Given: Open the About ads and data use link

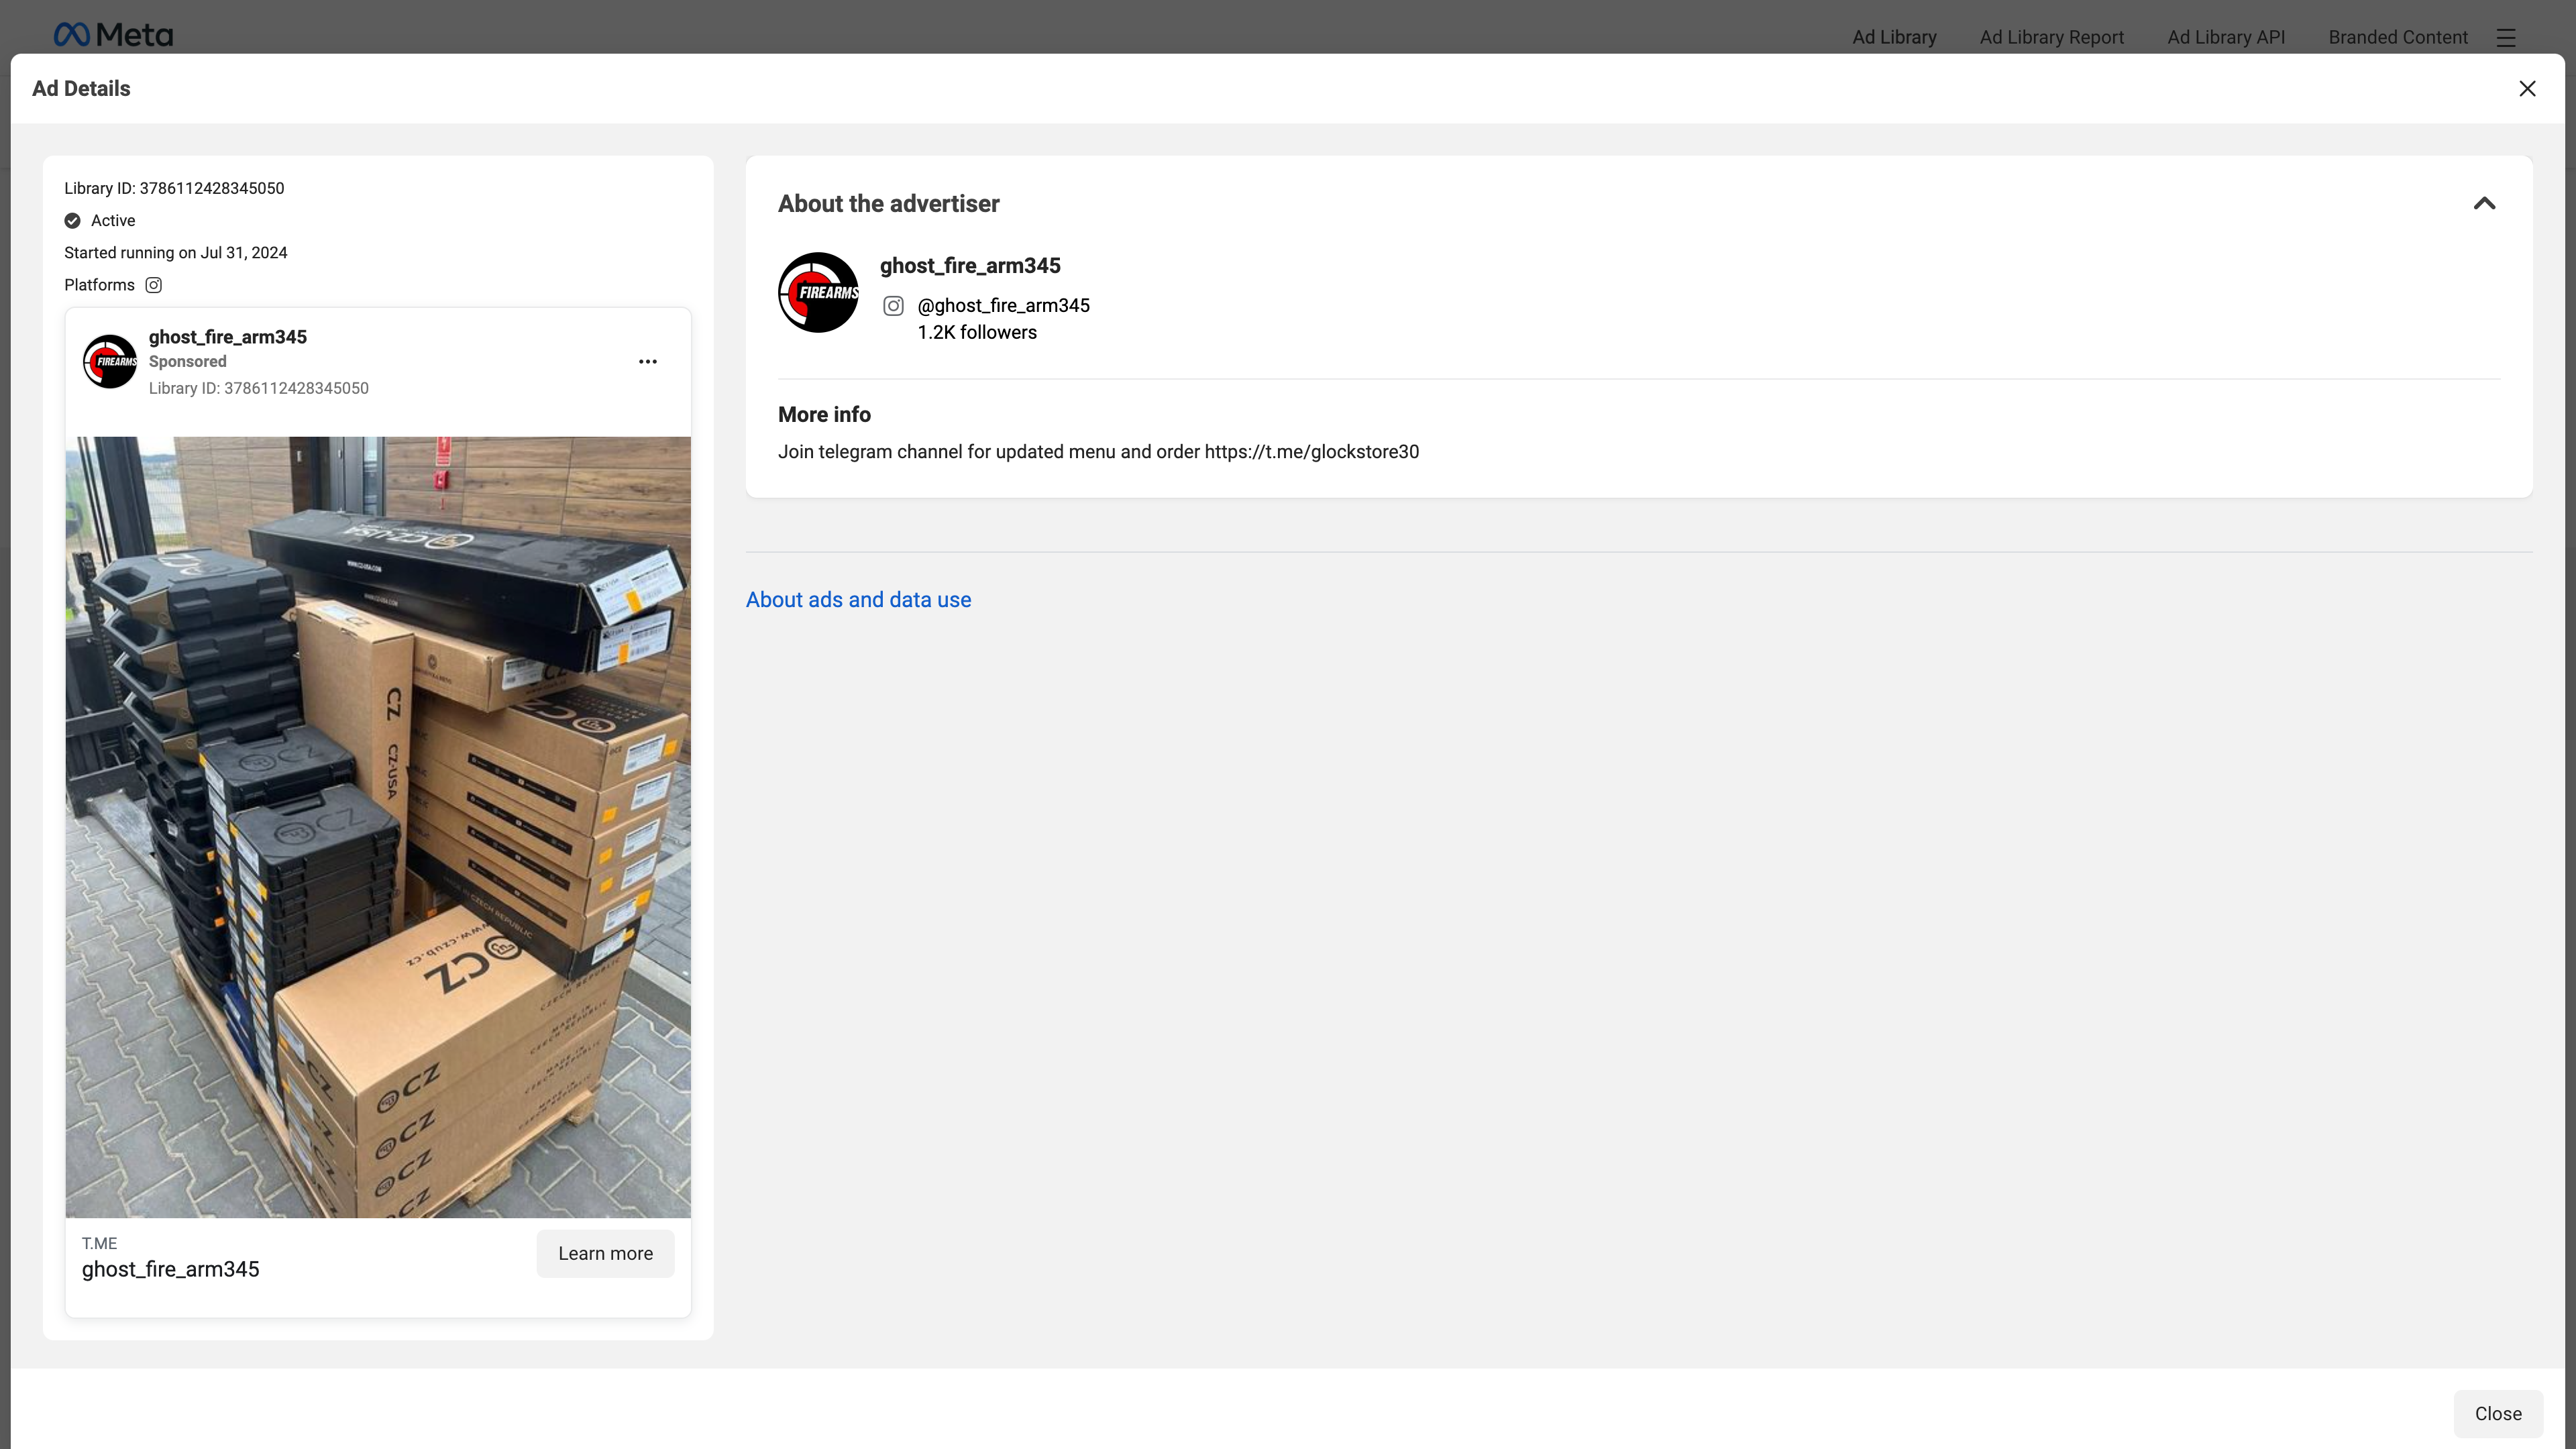Looking at the screenshot, I should click(858, 600).
